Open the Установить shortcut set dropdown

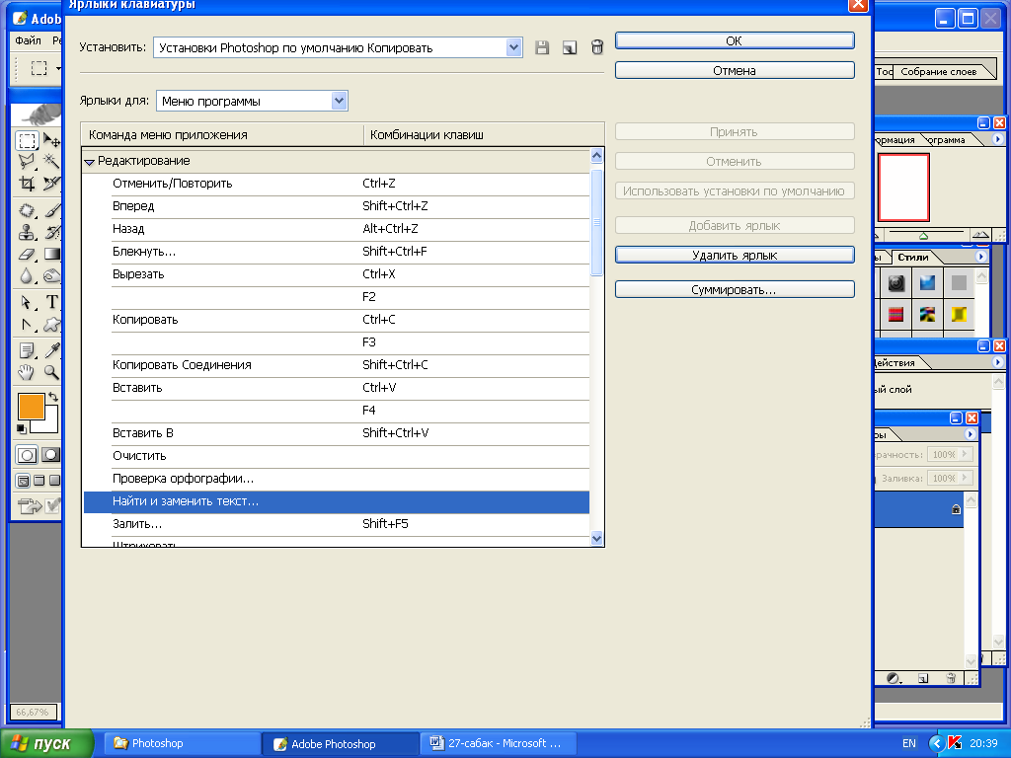pyautogui.click(x=513, y=47)
